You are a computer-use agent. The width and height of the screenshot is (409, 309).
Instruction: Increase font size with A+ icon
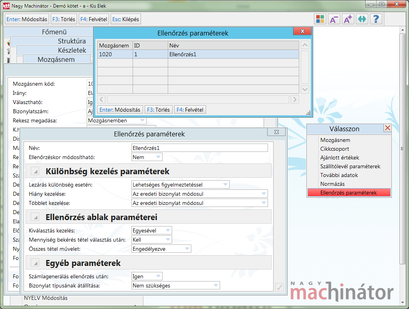348,19
